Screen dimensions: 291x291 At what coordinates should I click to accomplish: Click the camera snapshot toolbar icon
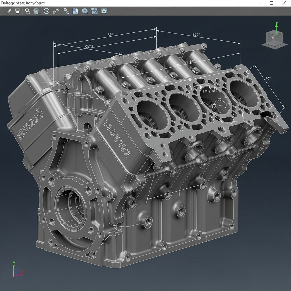[104, 11]
